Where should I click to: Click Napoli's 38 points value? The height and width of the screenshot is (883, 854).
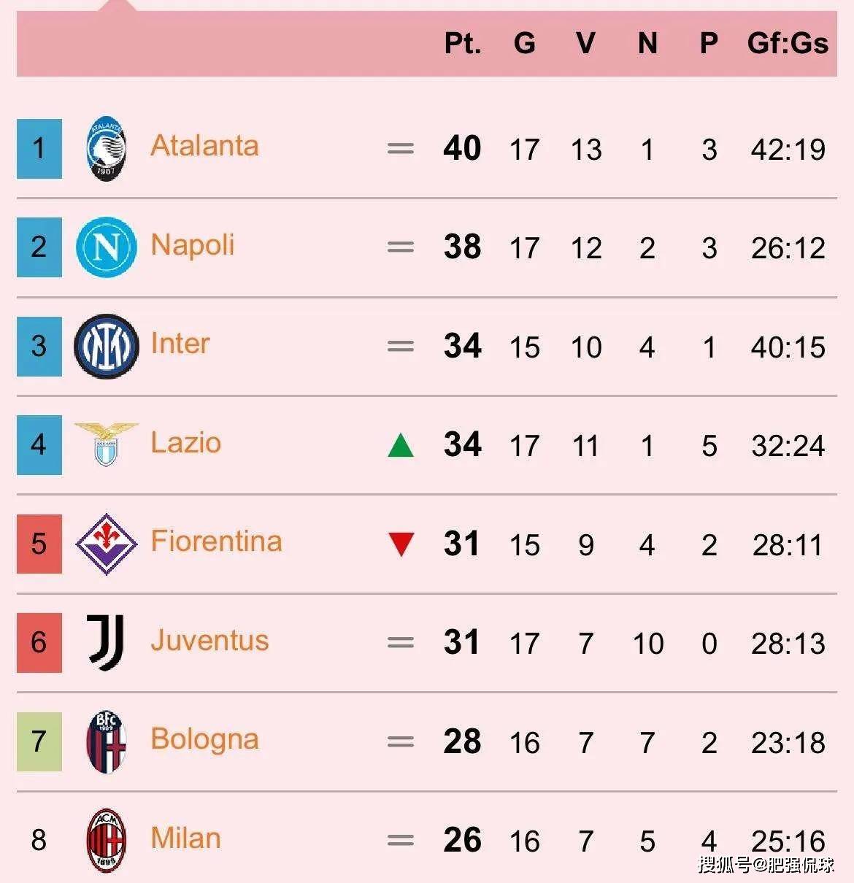[463, 247]
